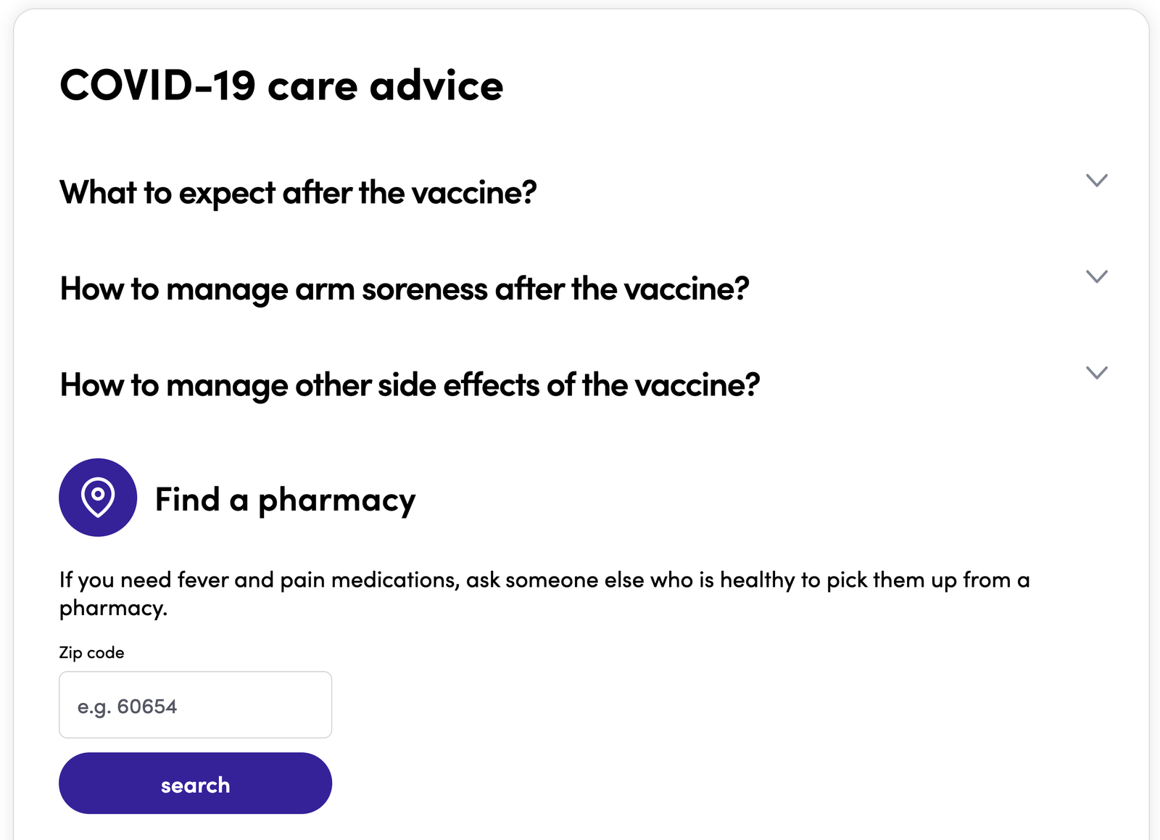Screen dimensions: 1160x840
Task: Open 'How to manage other side effects' question text
Action: point(410,385)
